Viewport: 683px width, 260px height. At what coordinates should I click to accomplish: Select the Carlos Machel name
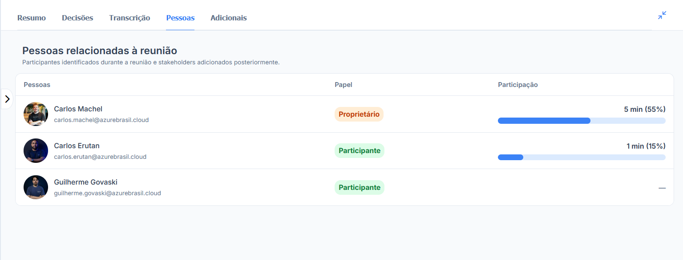click(x=78, y=109)
